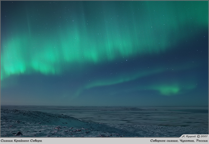Click the horizon line at image center
Image resolution: width=209 pixels, height=144 pixels.
click(x=105, y=105)
